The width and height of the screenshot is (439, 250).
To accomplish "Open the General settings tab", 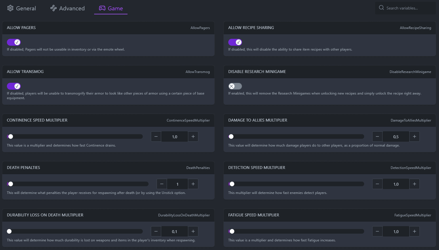I will tap(22, 8).
